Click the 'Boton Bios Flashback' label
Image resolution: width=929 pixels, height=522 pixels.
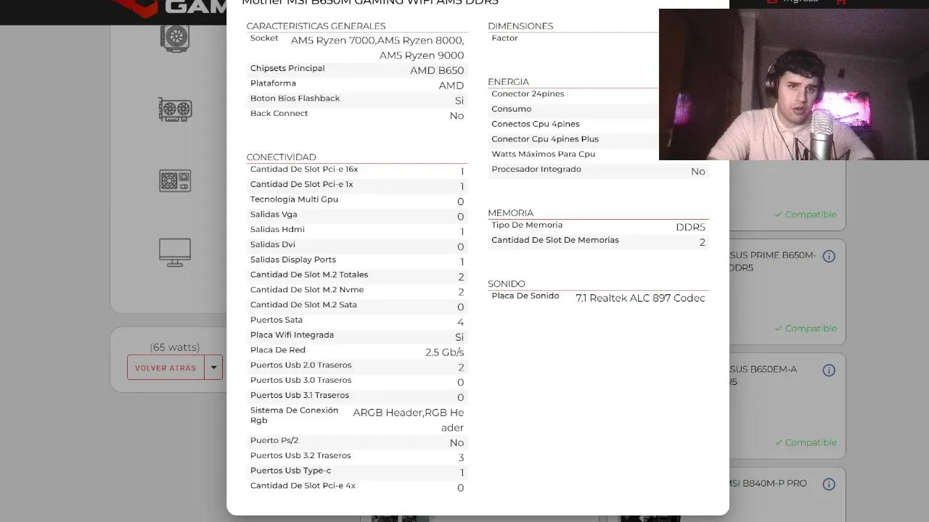pyautogui.click(x=295, y=99)
